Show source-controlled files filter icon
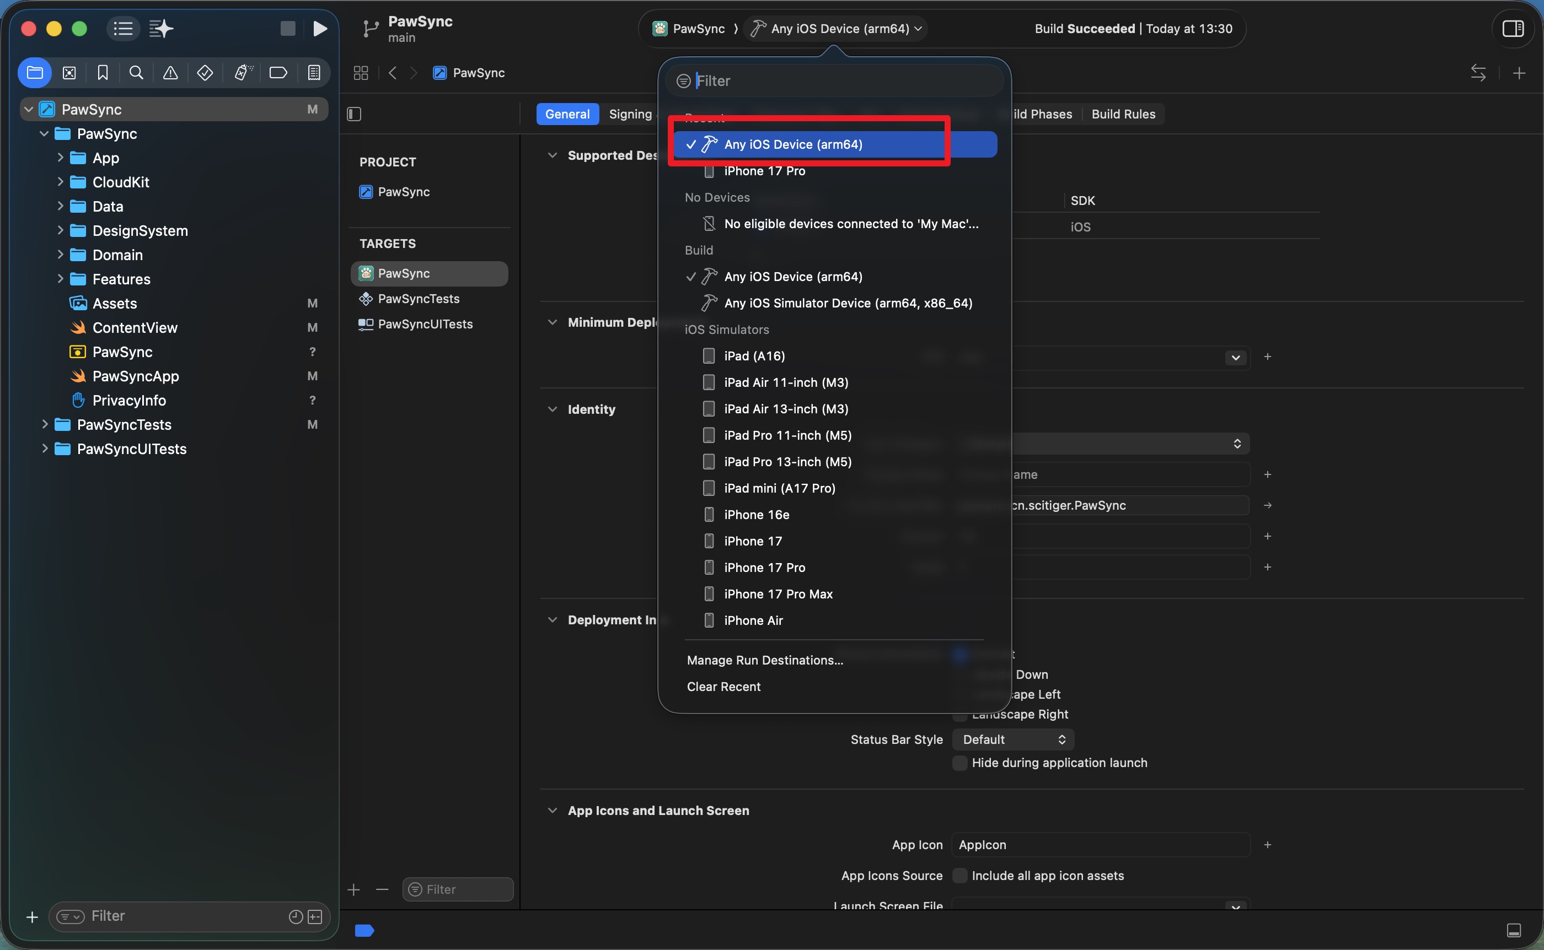The height and width of the screenshot is (950, 1544). pos(315,917)
